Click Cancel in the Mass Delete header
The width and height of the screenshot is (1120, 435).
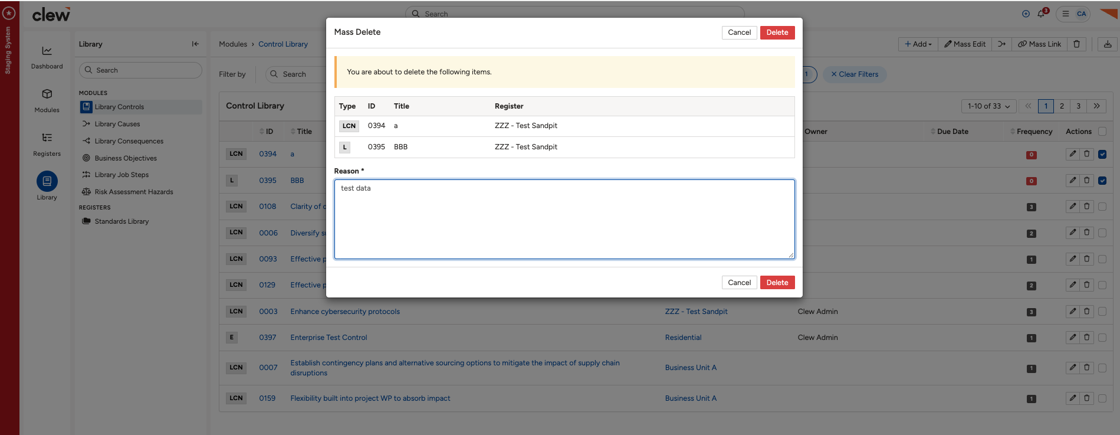point(739,32)
